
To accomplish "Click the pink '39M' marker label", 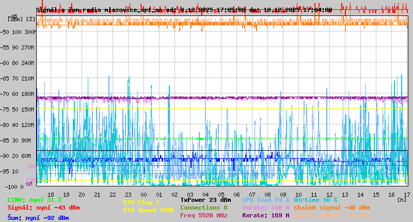I will point(31,166).
